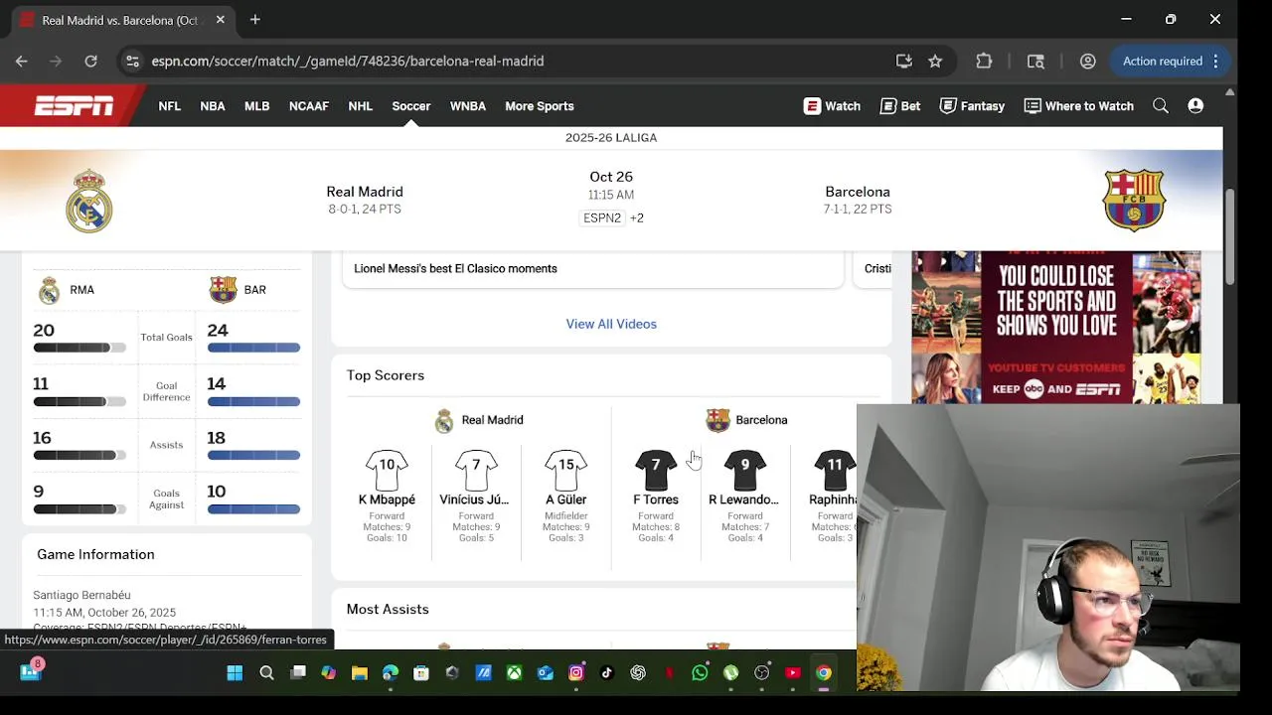1272x715 pixels.
Task: Open the +2 additional broadcasts list
Action: tap(637, 218)
